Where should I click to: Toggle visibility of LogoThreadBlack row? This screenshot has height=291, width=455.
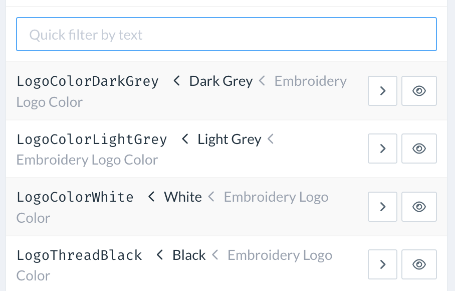(419, 264)
